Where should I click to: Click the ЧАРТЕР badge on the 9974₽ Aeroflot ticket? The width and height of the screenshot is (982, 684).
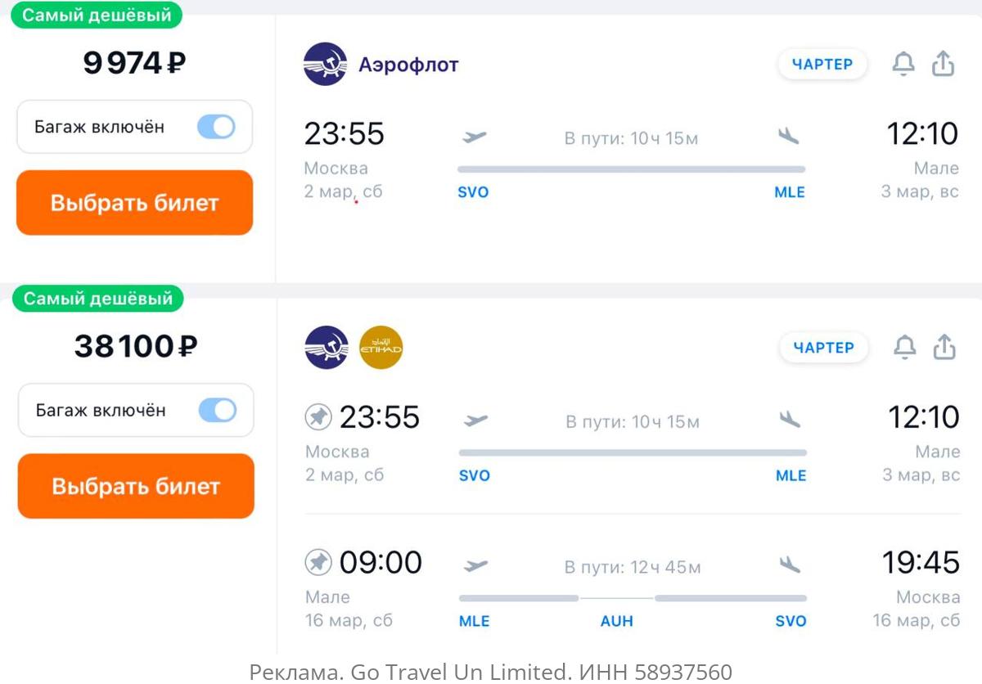(x=822, y=64)
